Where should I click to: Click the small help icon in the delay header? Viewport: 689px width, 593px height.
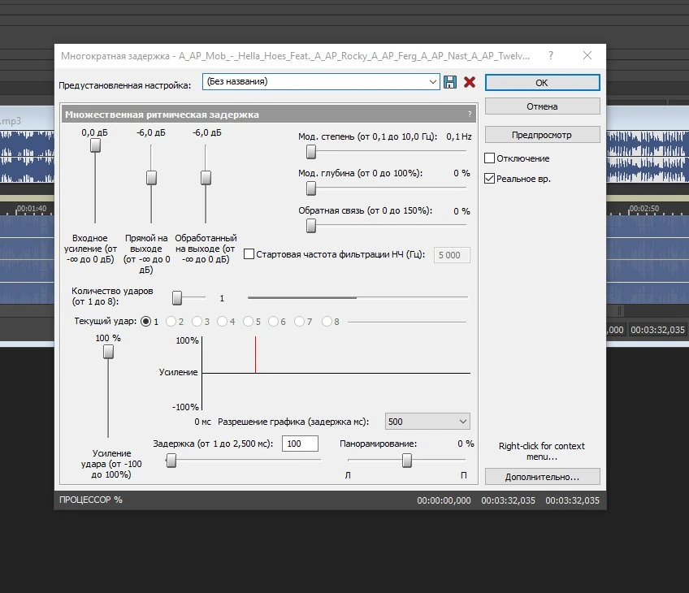click(470, 115)
